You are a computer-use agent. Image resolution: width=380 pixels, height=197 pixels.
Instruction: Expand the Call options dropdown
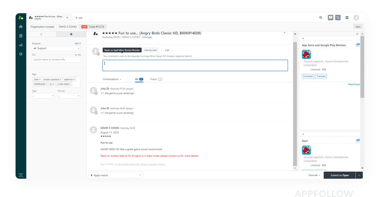pos(169,50)
